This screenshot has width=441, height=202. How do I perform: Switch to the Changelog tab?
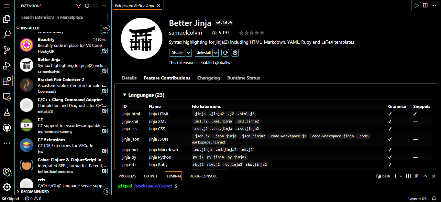(209, 78)
